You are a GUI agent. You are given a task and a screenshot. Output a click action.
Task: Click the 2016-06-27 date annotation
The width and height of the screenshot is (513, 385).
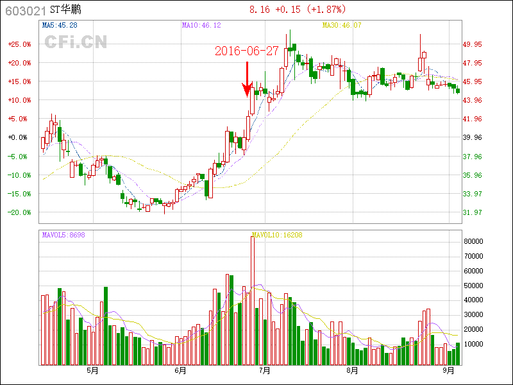[x=247, y=51]
